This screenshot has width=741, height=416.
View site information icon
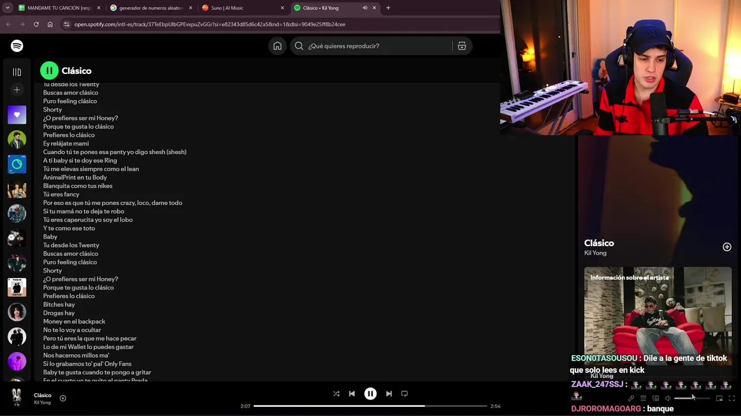[x=67, y=24]
